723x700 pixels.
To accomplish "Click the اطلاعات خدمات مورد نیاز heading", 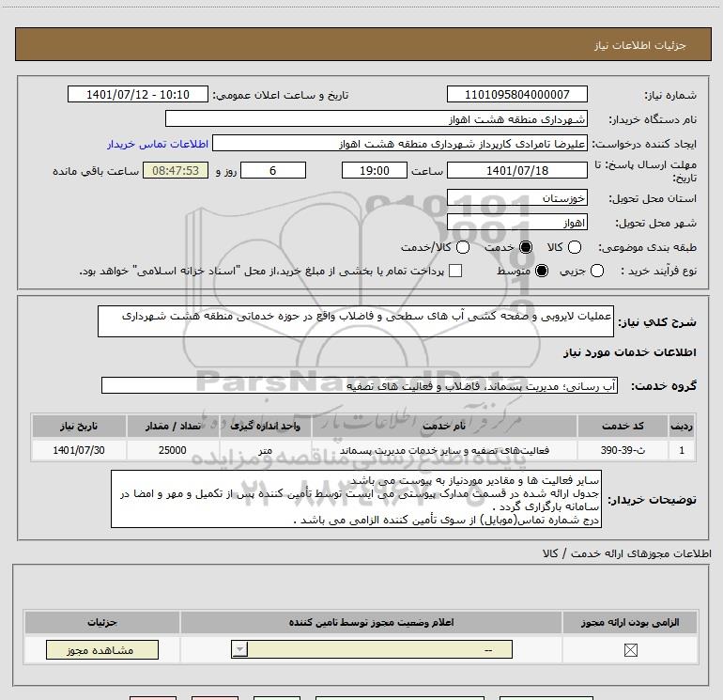I will (630, 352).
